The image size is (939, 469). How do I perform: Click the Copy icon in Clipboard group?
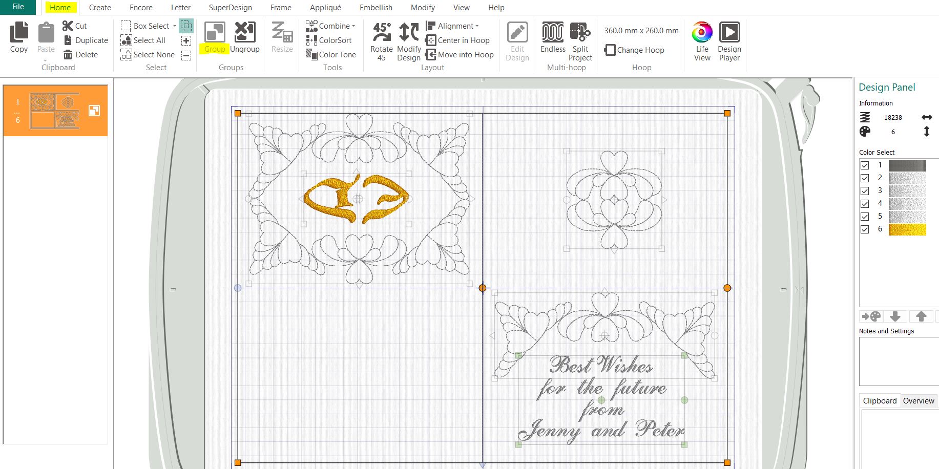point(19,32)
